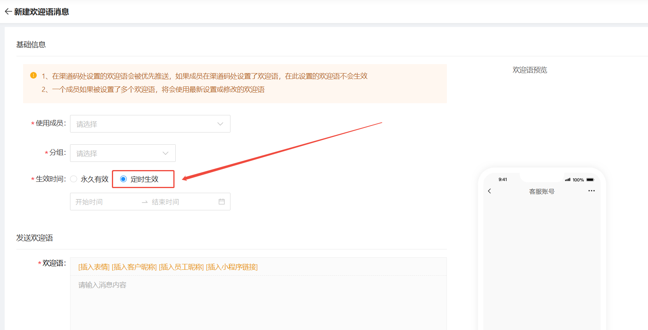Click the 新建欢迎语消息 page title
The width and height of the screenshot is (648, 330).
click(x=41, y=12)
